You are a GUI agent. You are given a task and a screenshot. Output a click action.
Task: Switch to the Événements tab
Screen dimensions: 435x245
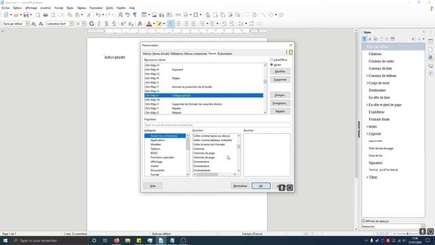click(x=225, y=54)
